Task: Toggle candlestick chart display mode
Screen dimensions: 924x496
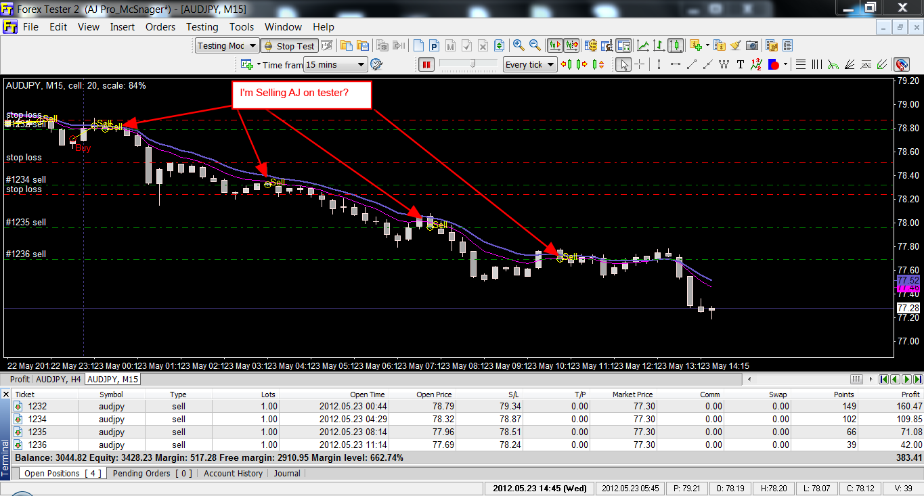Action: [676, 45]
